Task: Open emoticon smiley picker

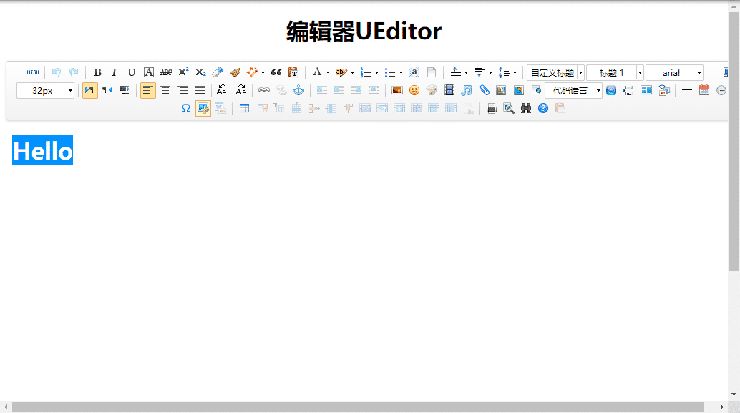Action: click(x=414, y=90)
